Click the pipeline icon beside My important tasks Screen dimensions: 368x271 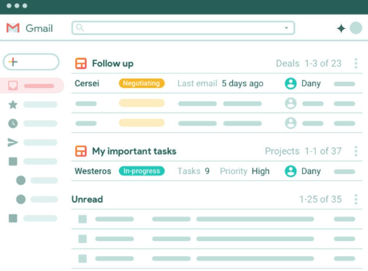(81, 151)
